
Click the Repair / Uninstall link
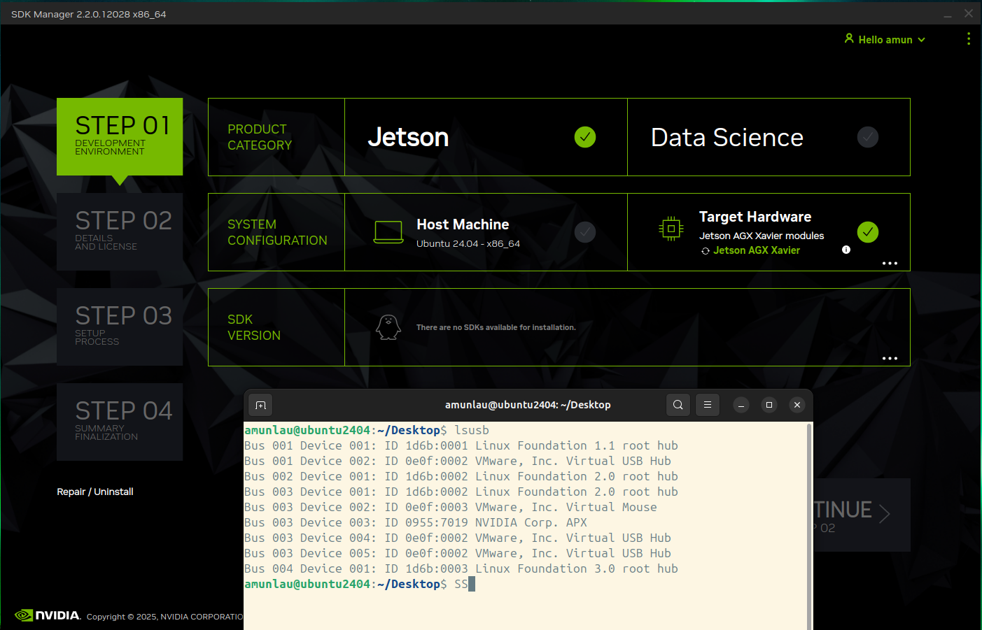point(95,492)
